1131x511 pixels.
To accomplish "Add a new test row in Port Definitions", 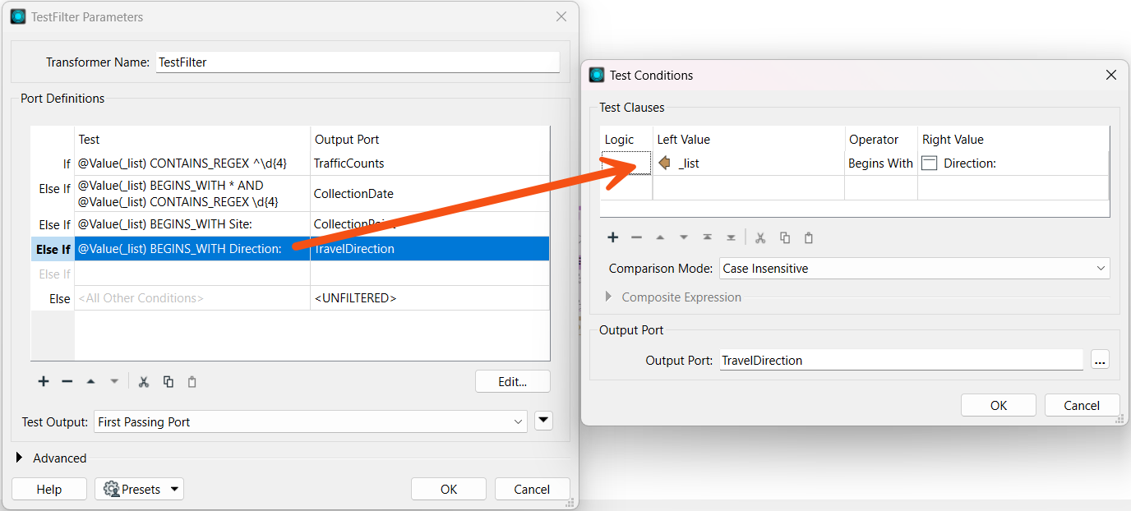I will coord(44,381).
